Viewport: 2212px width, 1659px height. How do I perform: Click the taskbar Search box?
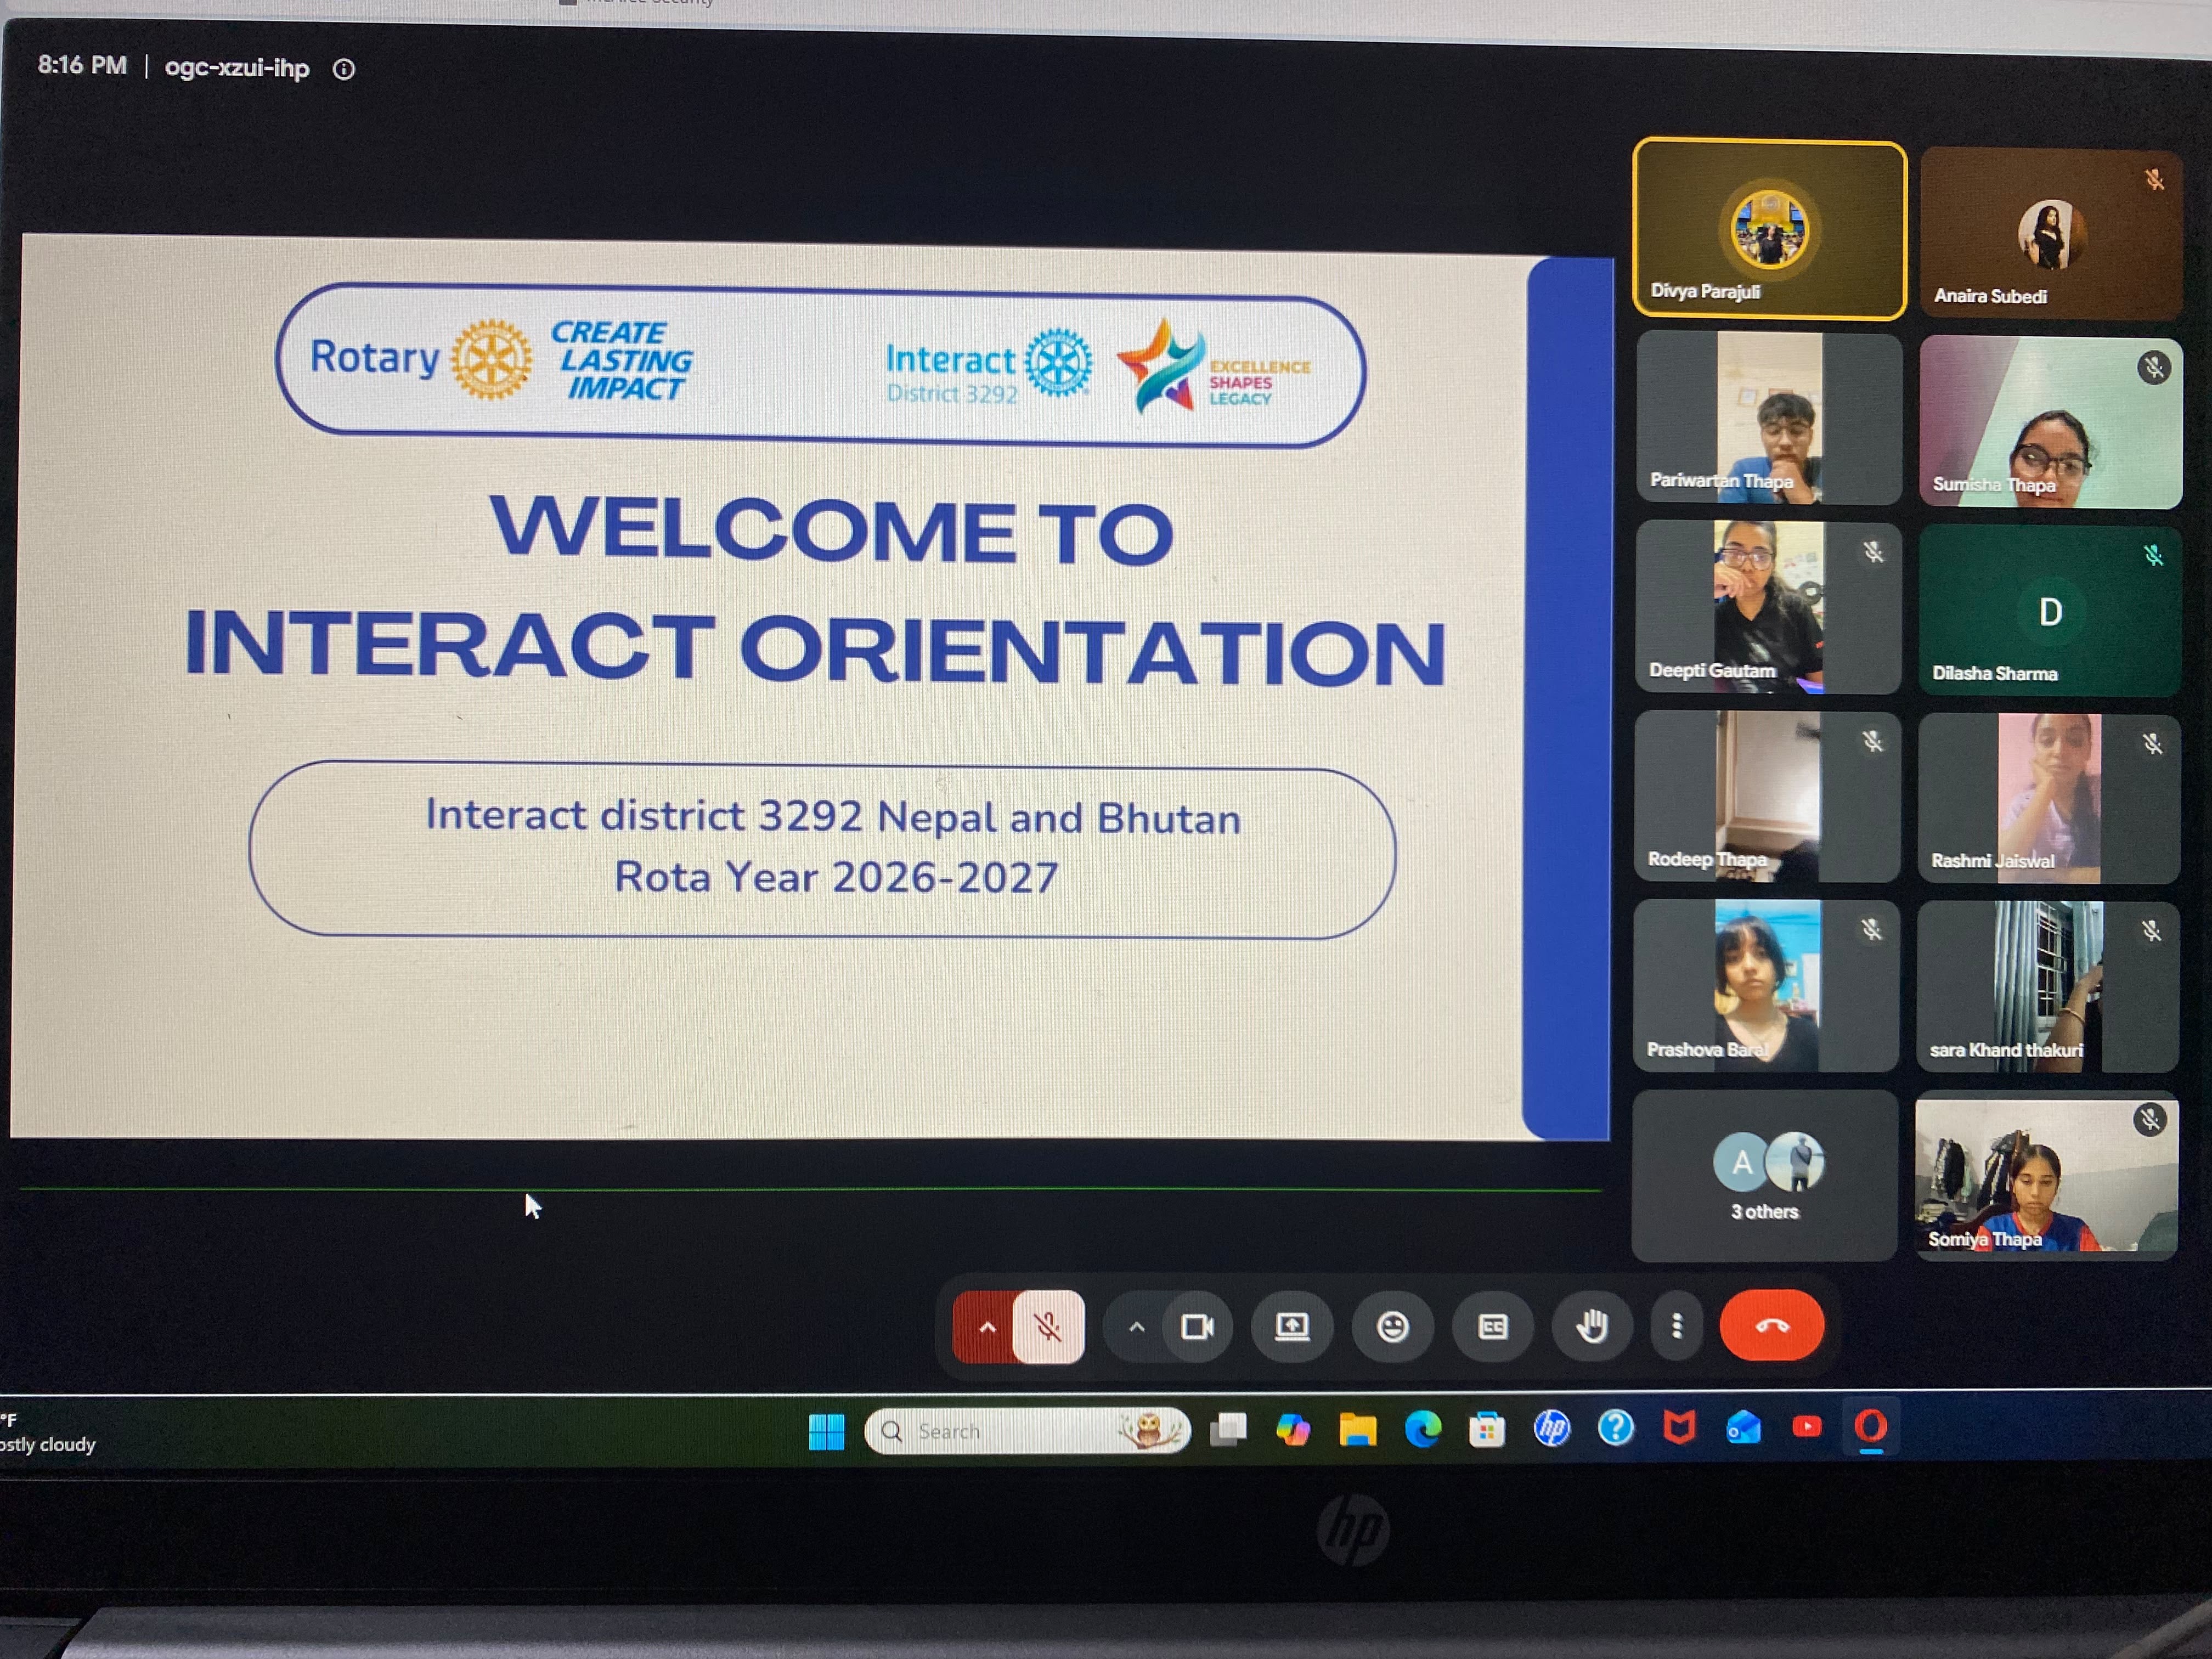pyautogui.click(x=1027, y=1431)
